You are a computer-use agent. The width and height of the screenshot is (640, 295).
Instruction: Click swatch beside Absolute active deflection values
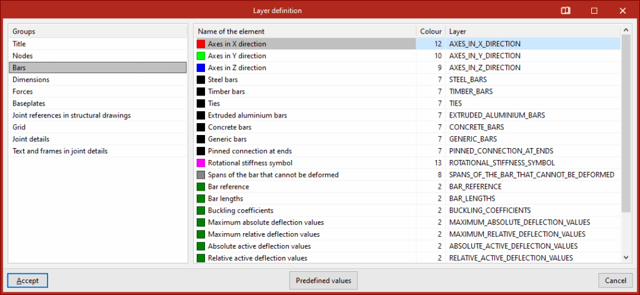201,246
